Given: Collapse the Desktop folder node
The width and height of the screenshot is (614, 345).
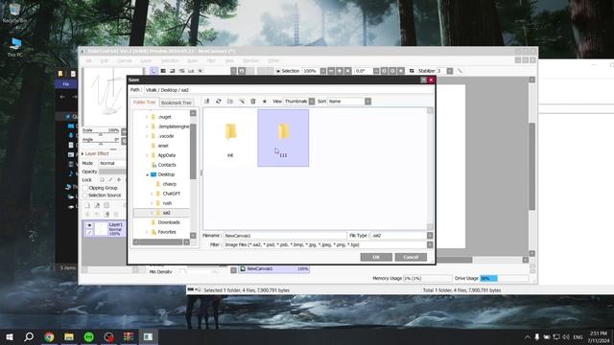Looking at the screenshot, I should [147, 174].
